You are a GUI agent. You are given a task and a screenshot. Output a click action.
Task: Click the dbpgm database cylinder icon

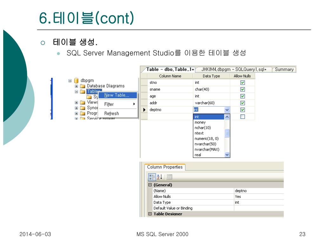click(76, 80)
